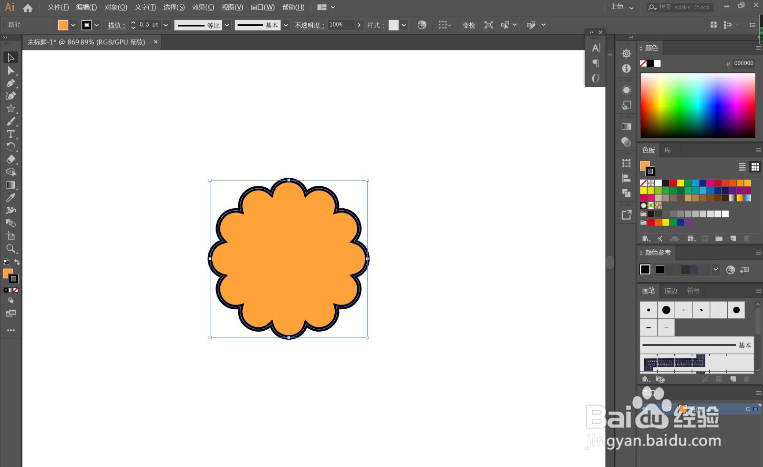The image size is (763, 467).
Task: Expand opacity slider arrow
Action: [x=359, y=25]
